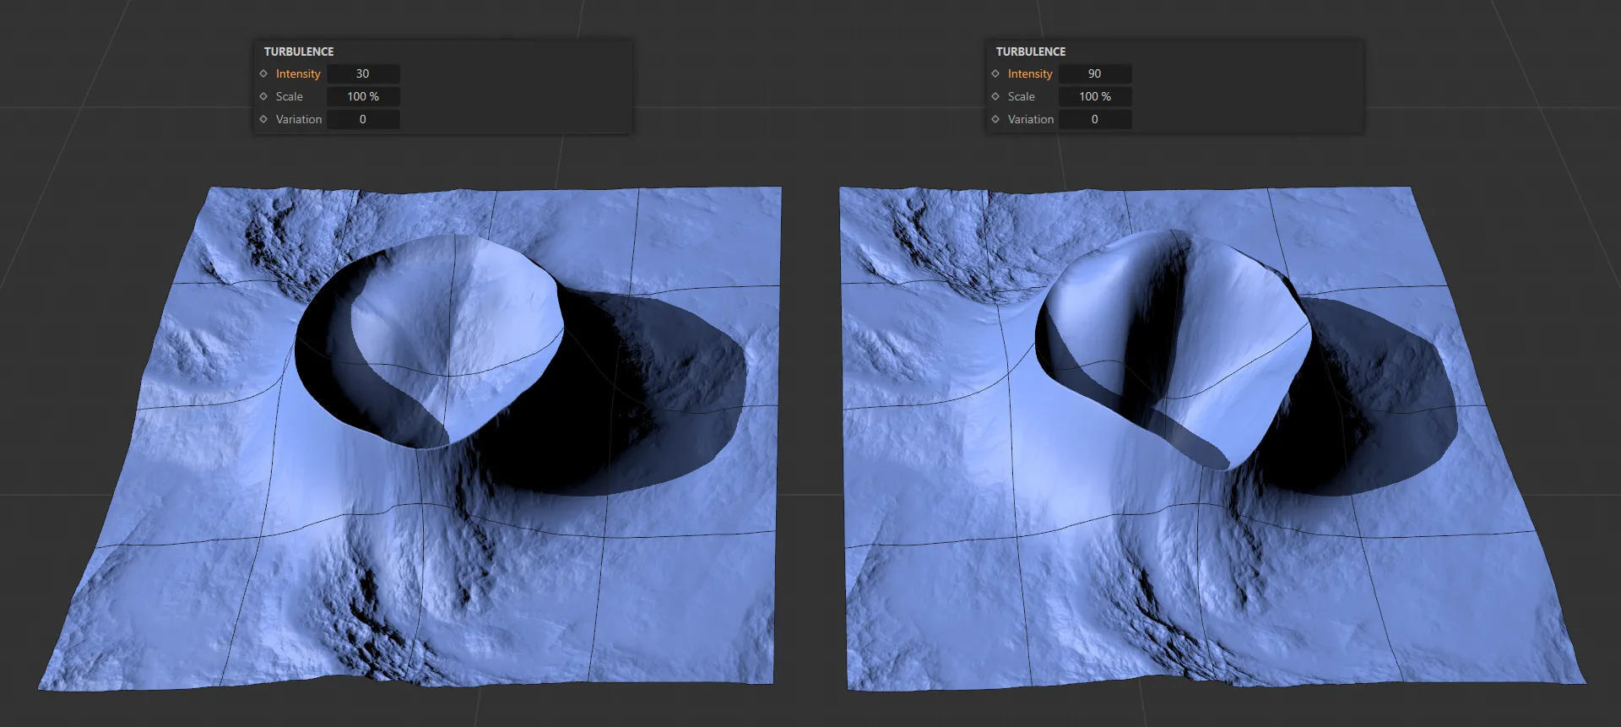Click the Scale label in Intensity 30 panel
The width and height of the screenshot is (1621, 727).
click(289, 97)
